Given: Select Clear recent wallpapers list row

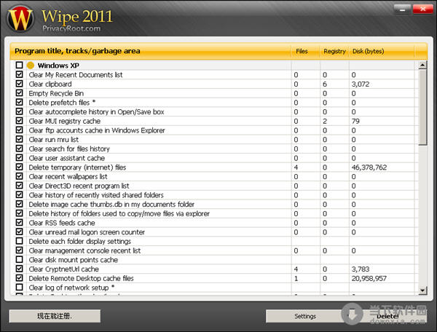Looking at the screenshot, I should [x=215, y=176].
